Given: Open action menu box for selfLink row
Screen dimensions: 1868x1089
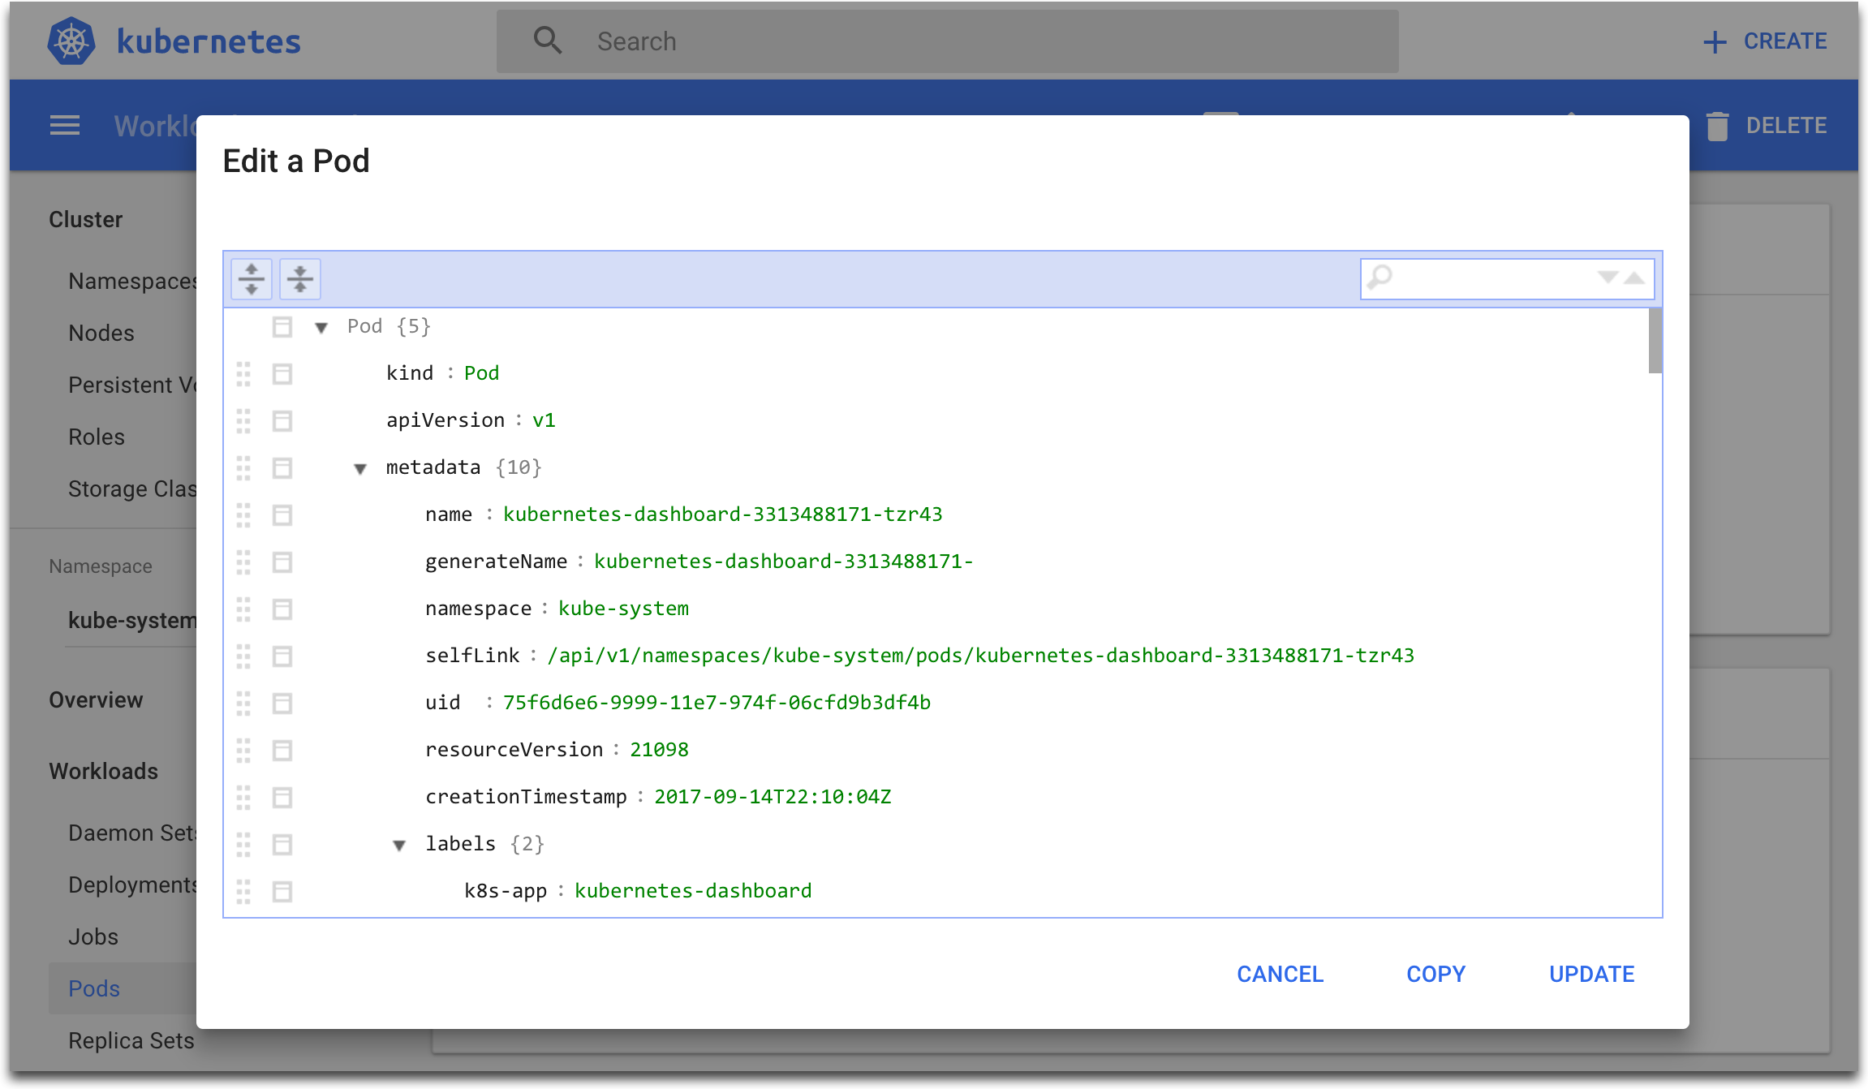Looking at the screenshot, I should [x=282, y=656].
